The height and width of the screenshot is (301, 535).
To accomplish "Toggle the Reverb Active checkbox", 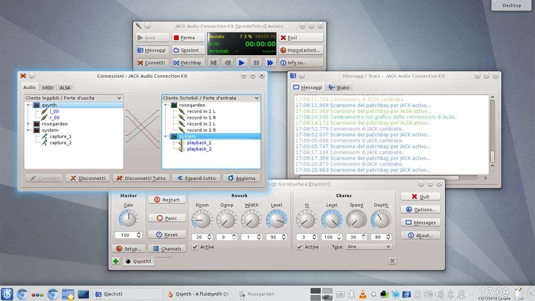I will (195, 247).
